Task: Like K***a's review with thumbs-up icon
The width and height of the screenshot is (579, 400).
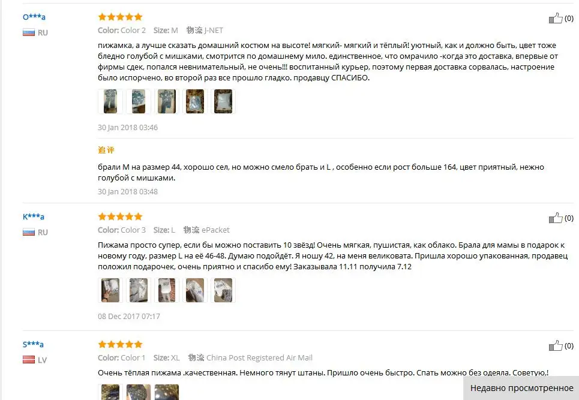Action: coord(556,218)
